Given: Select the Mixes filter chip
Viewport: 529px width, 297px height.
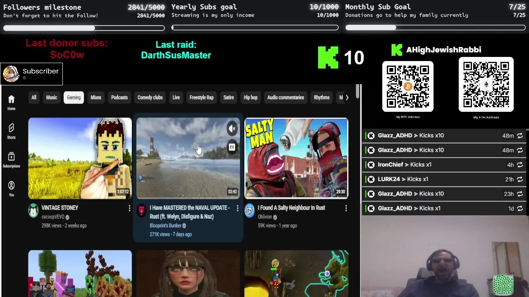Looking at the screenshot, I should click(x=96, y=97).
